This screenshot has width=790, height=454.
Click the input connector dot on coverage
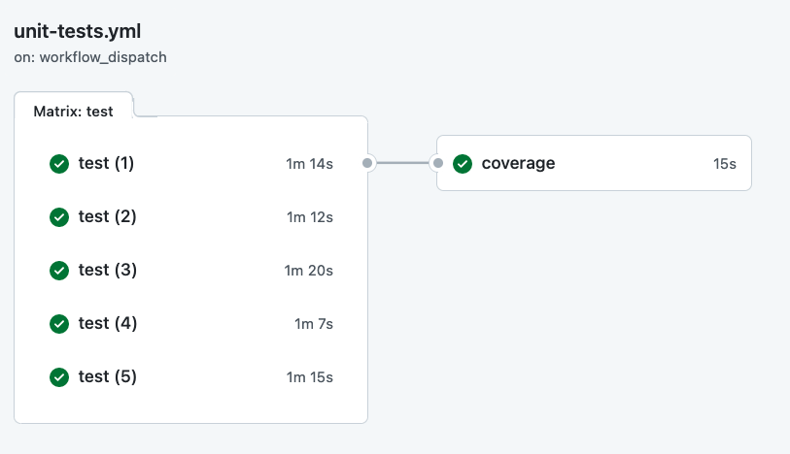point(437,164)
